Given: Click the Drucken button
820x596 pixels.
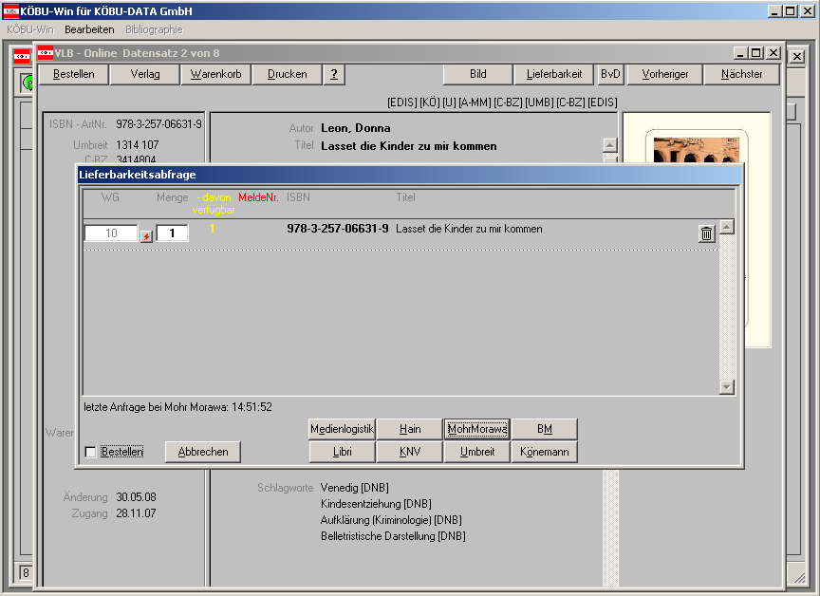Looking at the screenshot, I should [x=288, y=74].
